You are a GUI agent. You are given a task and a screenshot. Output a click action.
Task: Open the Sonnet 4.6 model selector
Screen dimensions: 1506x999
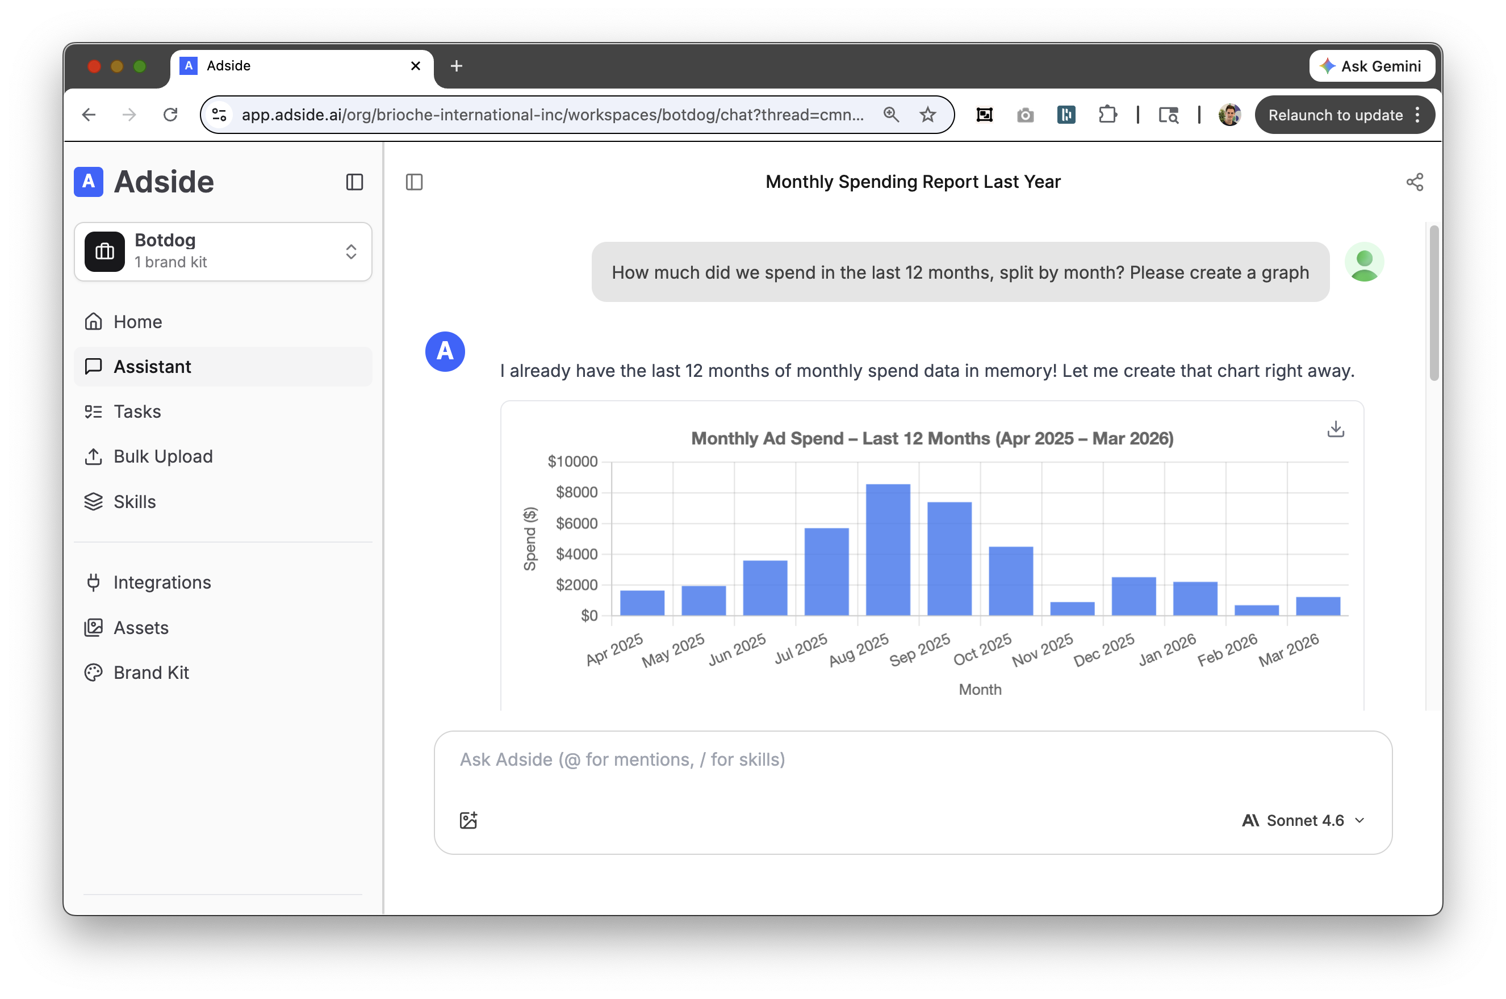click(1303, 820)
